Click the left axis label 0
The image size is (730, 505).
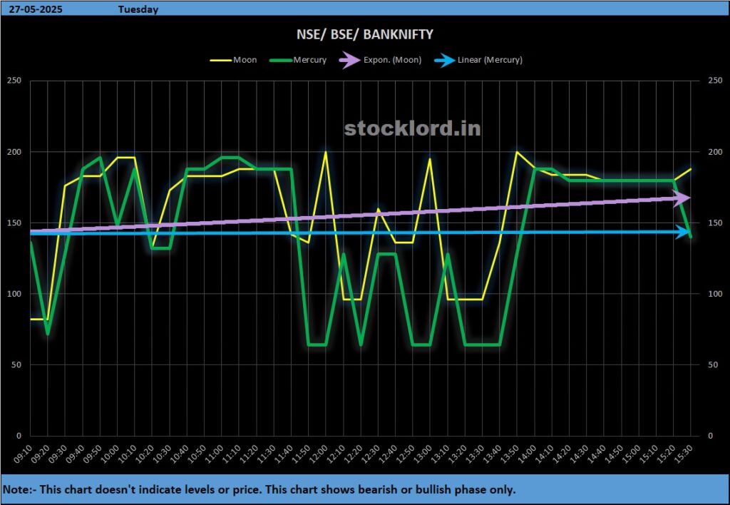click(19, 436)
